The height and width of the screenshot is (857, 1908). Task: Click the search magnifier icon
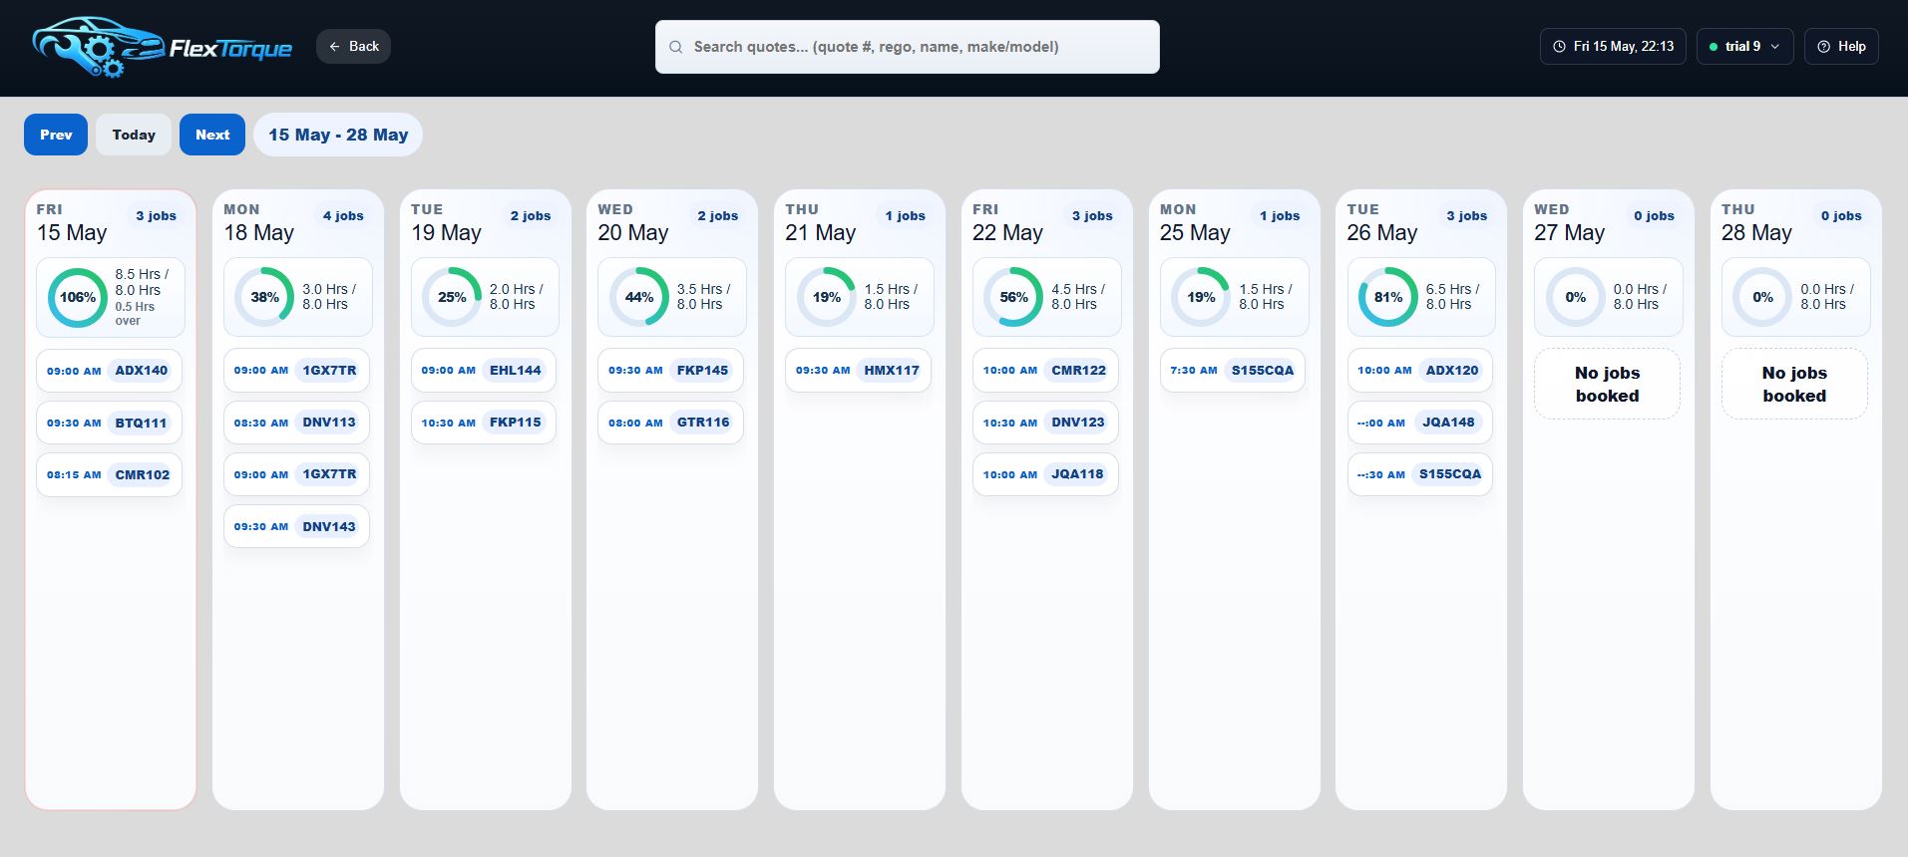click(x=676, y=47)
